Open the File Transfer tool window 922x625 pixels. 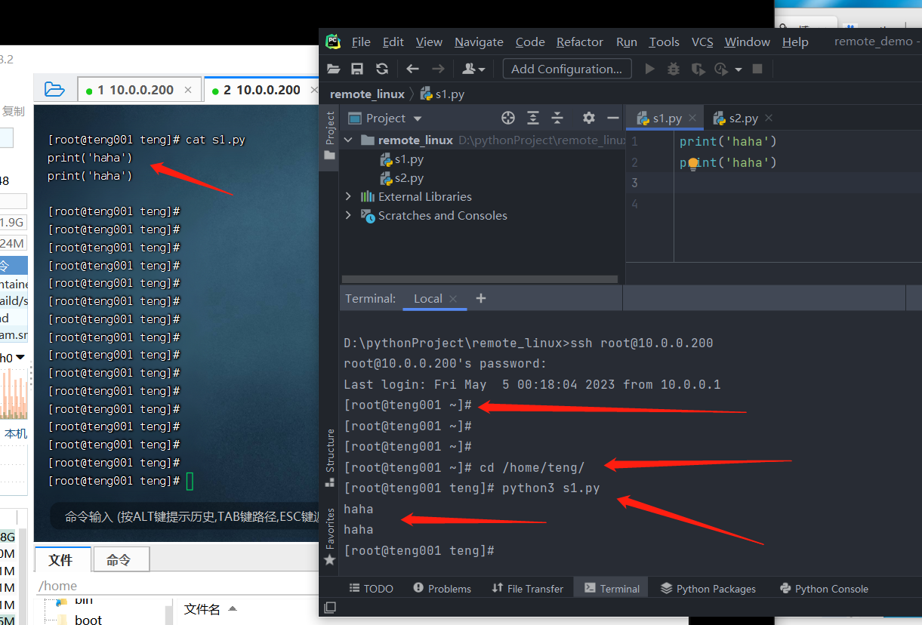527,588
